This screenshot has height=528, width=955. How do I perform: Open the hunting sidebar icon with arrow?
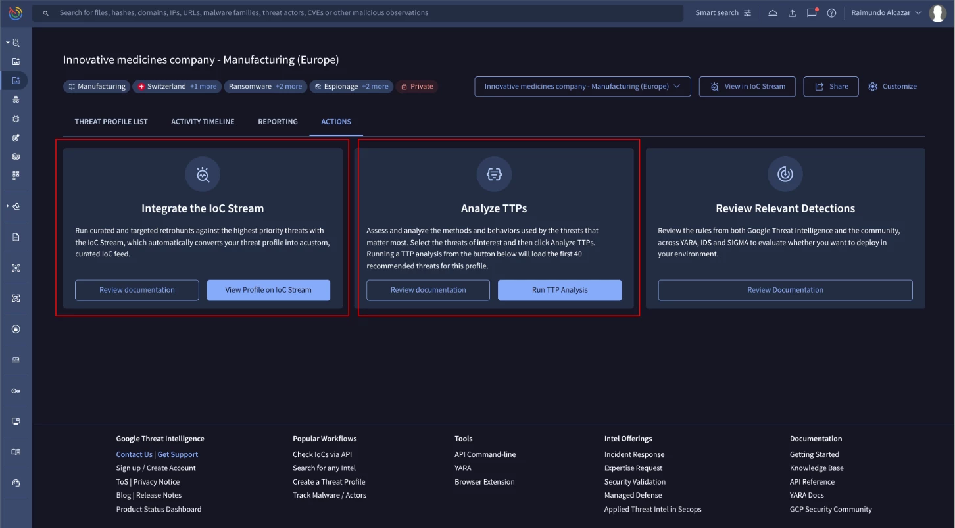point(16,206)
